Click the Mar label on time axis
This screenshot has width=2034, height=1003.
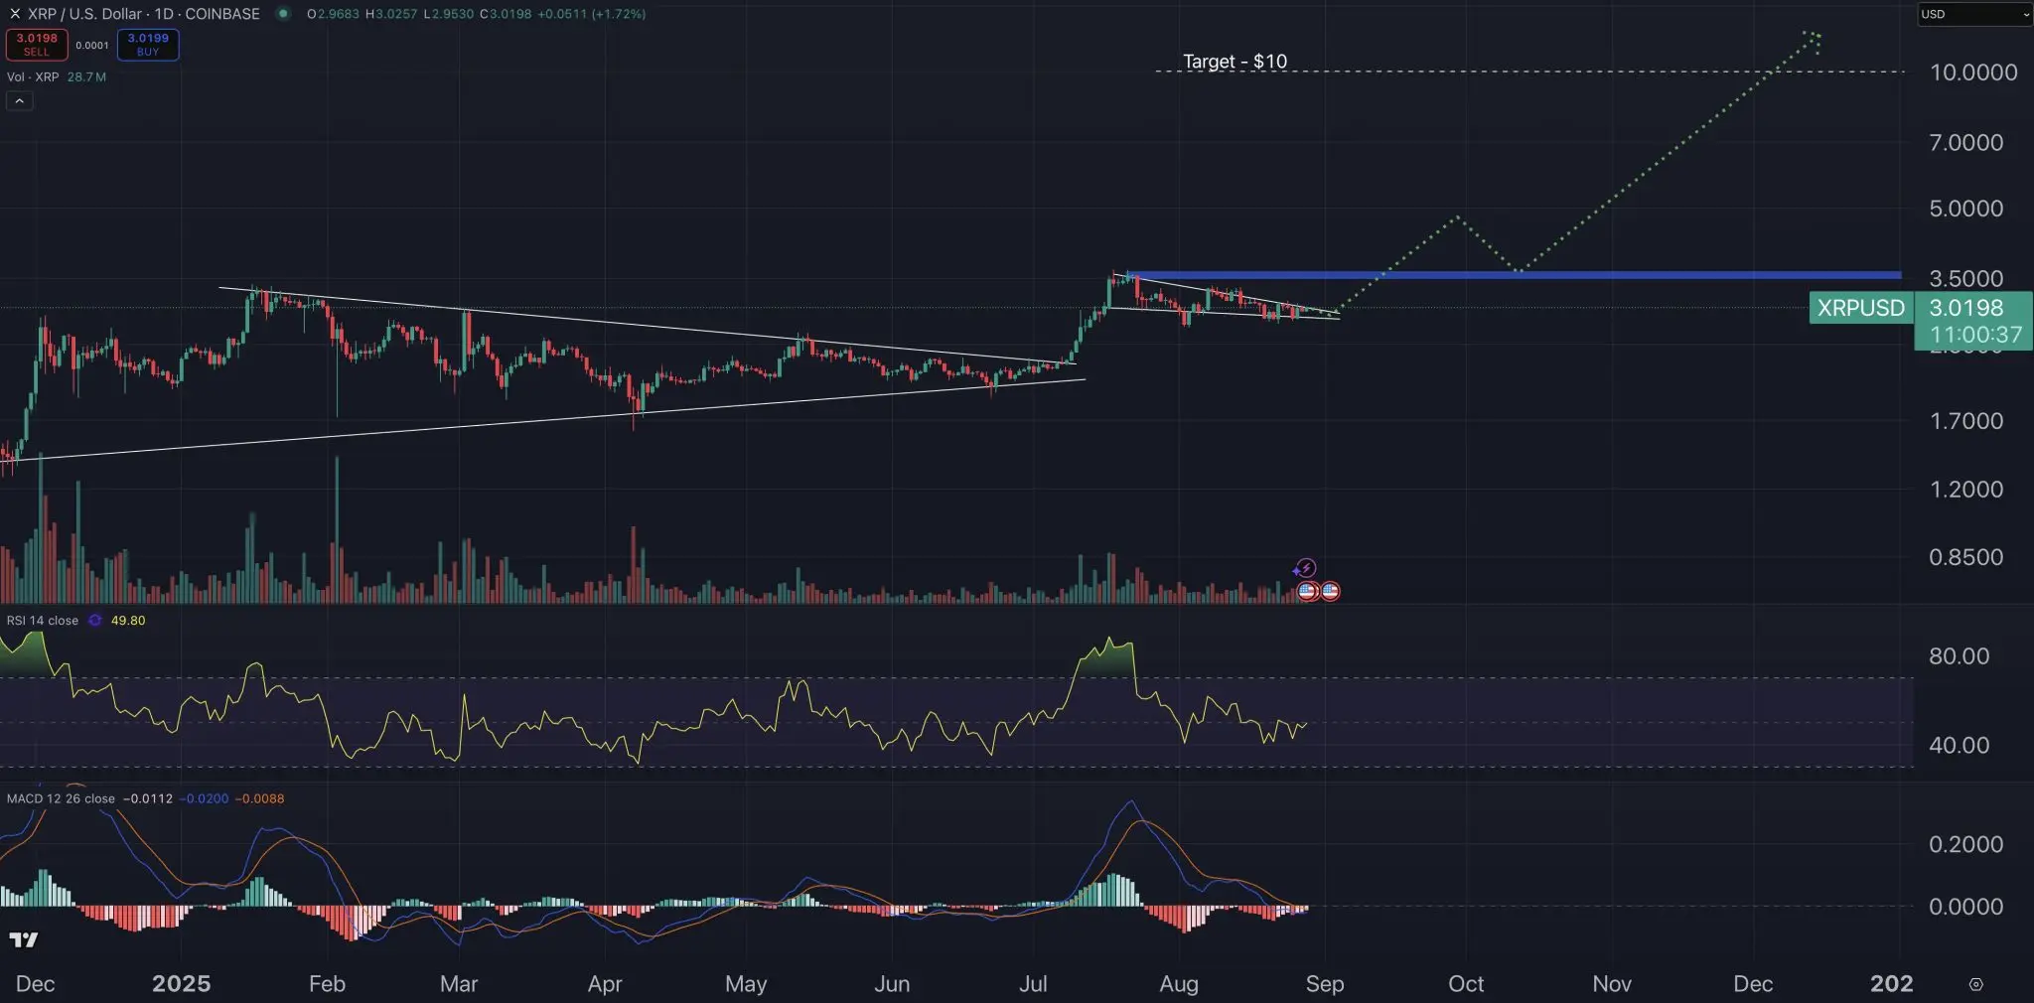[x=459, y=984]
